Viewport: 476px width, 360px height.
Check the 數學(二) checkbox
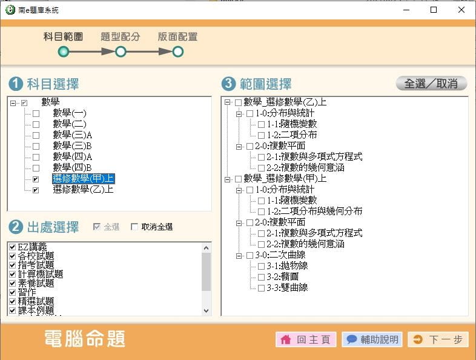[x=36, y=125]
